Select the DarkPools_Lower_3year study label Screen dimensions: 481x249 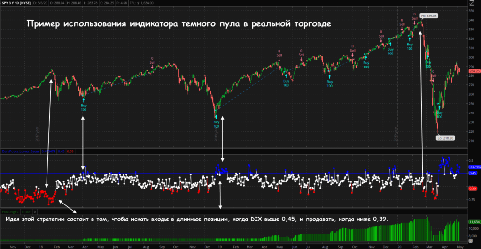pos(21,151)
